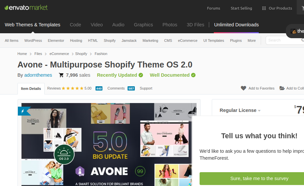Go to the 3D Files marketplace

point(195,25)
